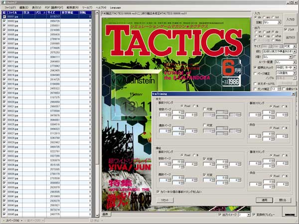Toggle 出力イメージ checkbox under preview
The height and width of the screenshot is (224, 299).
tap(220, 215)
